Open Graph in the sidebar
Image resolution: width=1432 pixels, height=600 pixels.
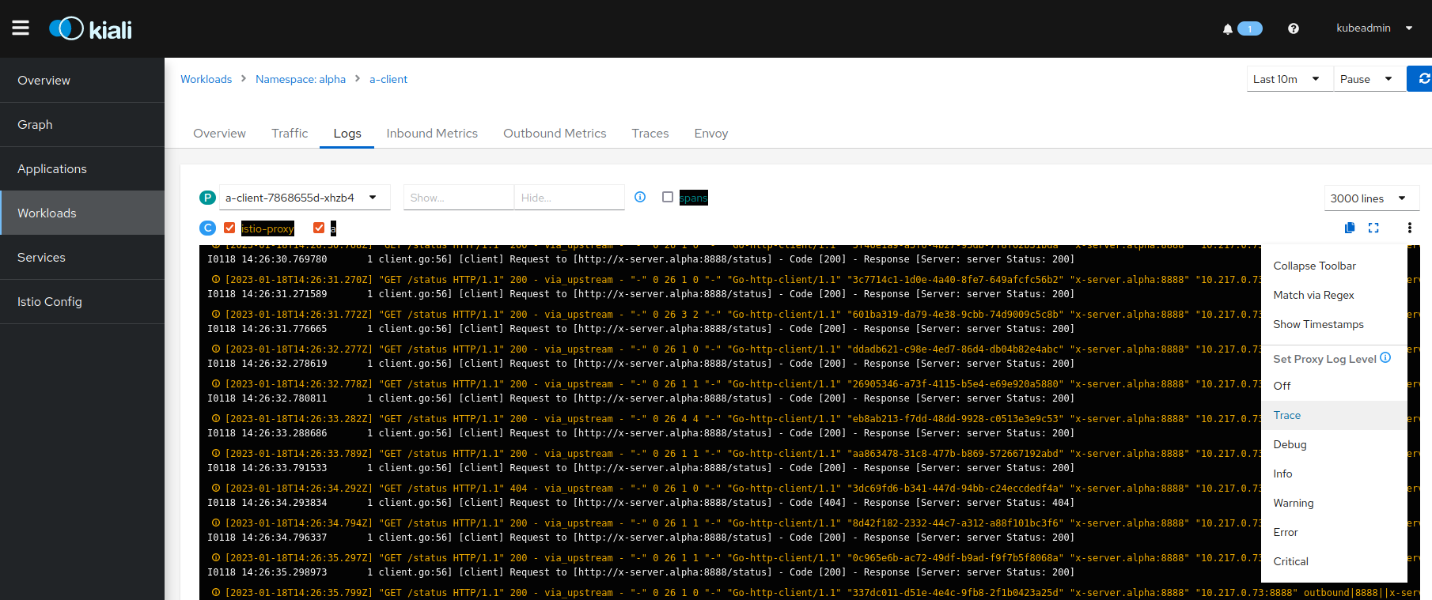click(82, 124)
